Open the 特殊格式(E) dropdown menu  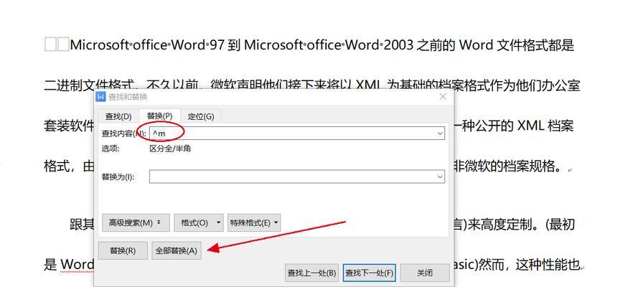tap(254, 223)
